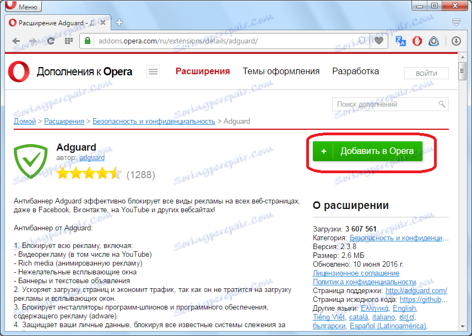Select the Расширение Adguard browser tab
The height and width of the screenshot is (336, 472).
[x=58, y=23]
